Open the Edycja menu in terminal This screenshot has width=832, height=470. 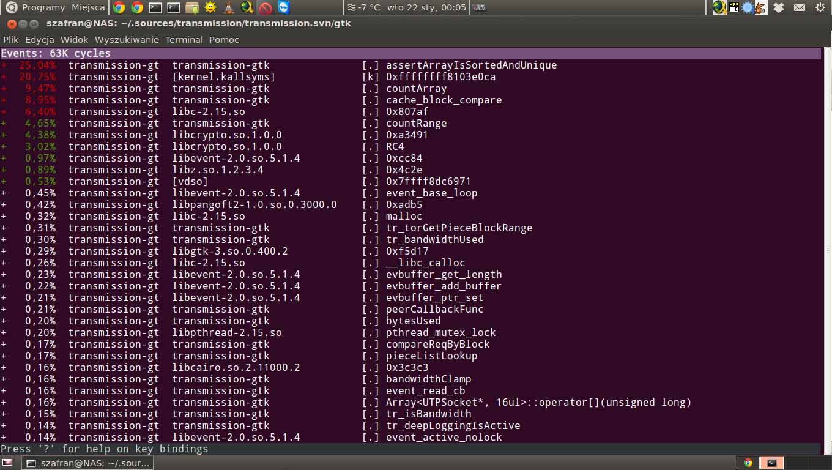40,40
